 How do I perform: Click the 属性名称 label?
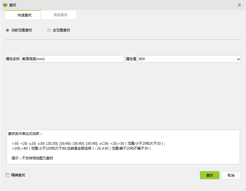coord(13,59)
